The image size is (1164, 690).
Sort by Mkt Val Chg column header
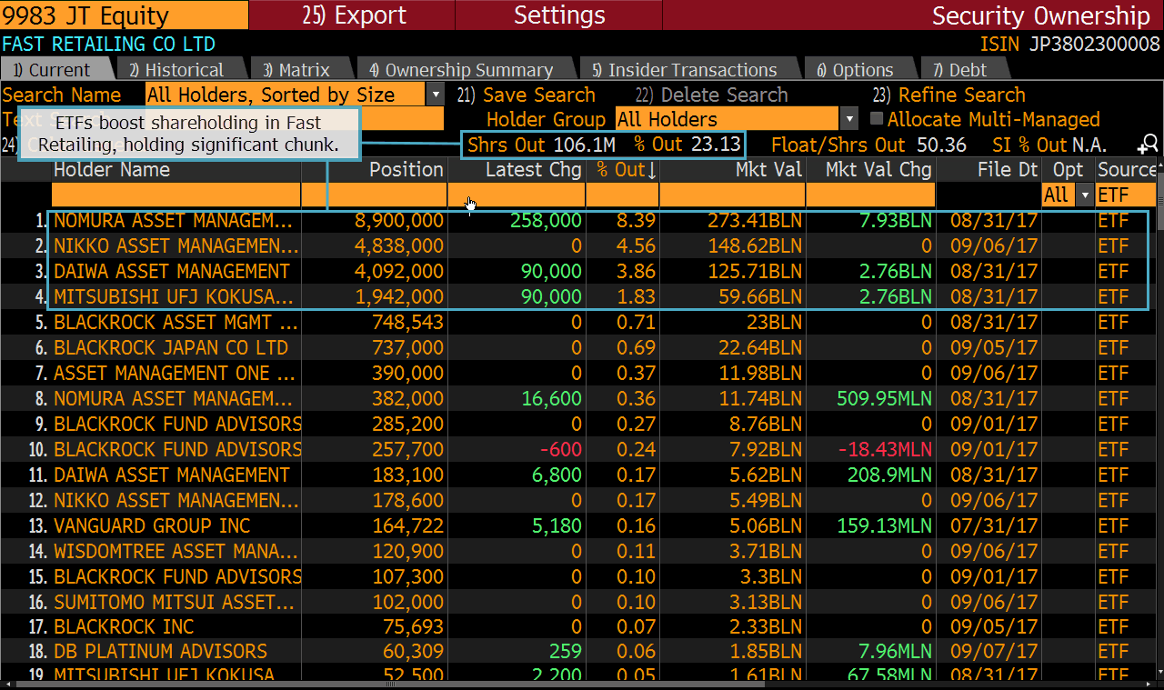[878, 169]
